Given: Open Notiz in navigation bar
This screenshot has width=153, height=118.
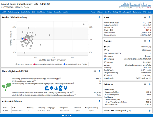Looking at the screenshot, I should (x=149, y=12).
